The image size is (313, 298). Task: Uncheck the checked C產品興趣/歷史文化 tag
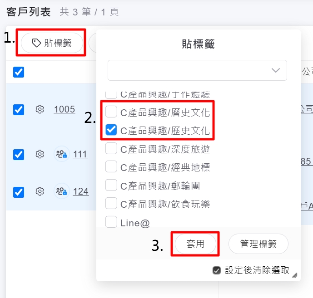coord(111,130)
